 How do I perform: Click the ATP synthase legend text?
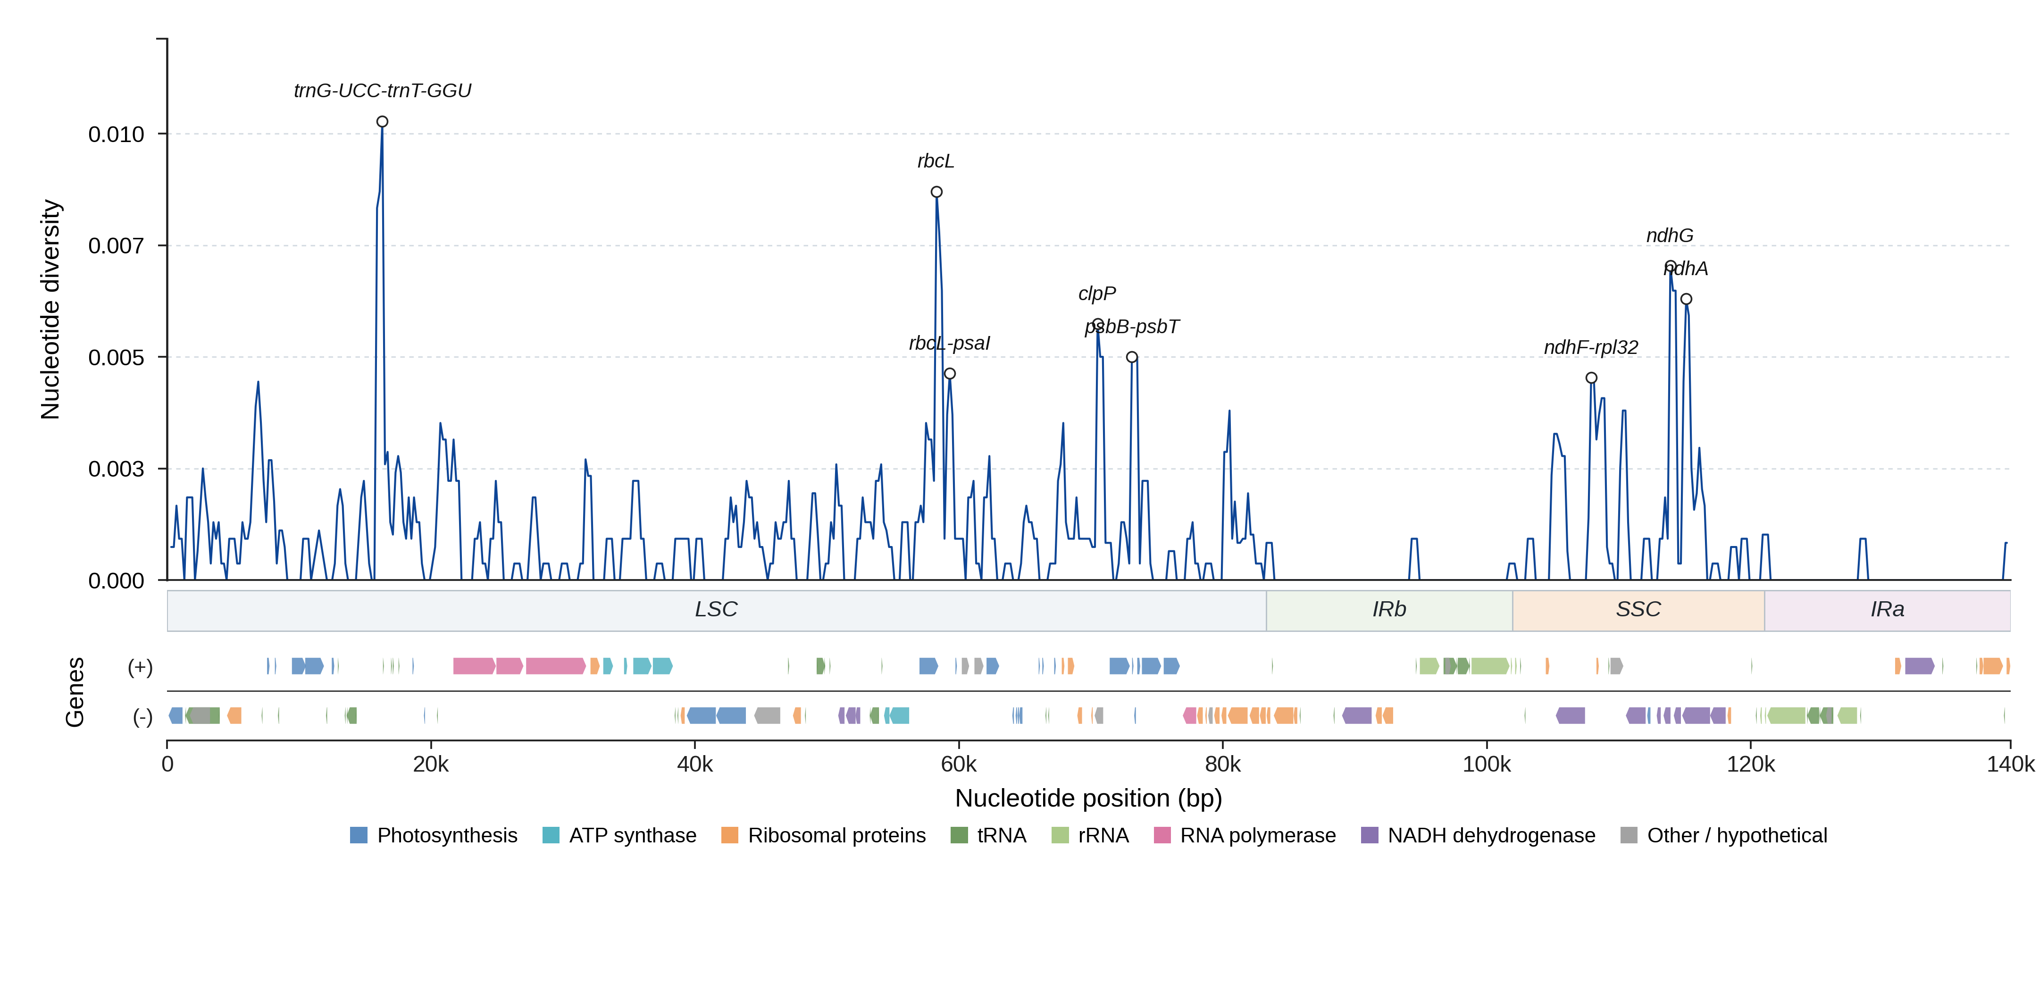click(633, 836)
